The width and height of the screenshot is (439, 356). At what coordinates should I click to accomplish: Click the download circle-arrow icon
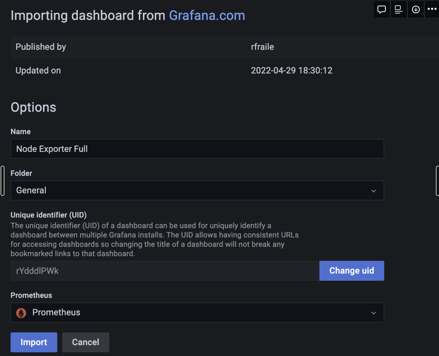tap(416, 9)
